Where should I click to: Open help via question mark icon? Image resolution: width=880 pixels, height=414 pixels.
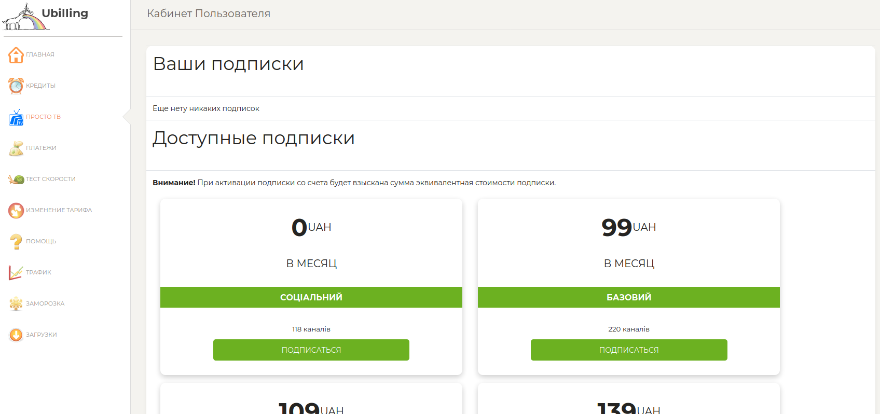point(16,241)
